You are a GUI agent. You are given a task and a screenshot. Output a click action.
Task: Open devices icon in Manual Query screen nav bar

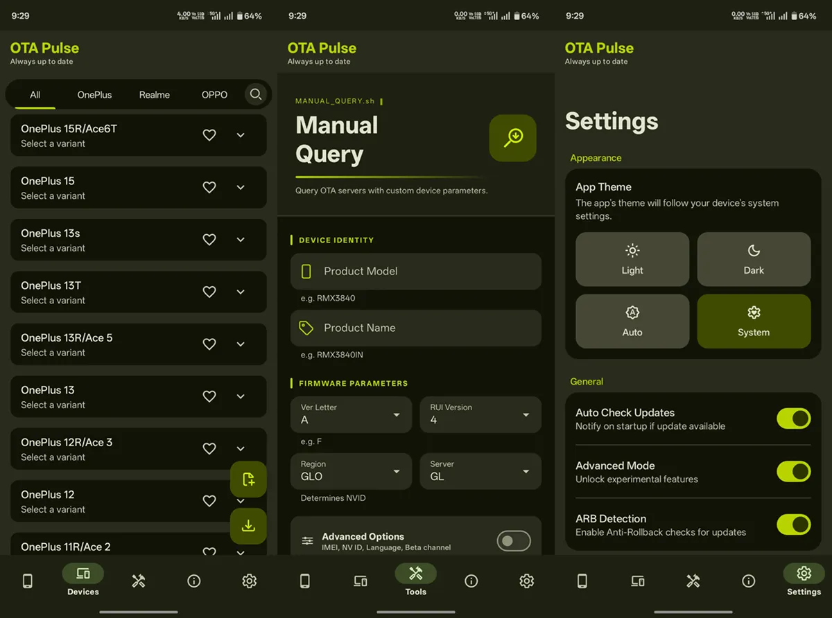click(361, 581)
